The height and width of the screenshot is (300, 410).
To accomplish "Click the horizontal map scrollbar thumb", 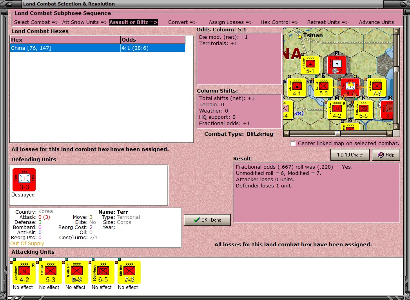I will 337,133.
